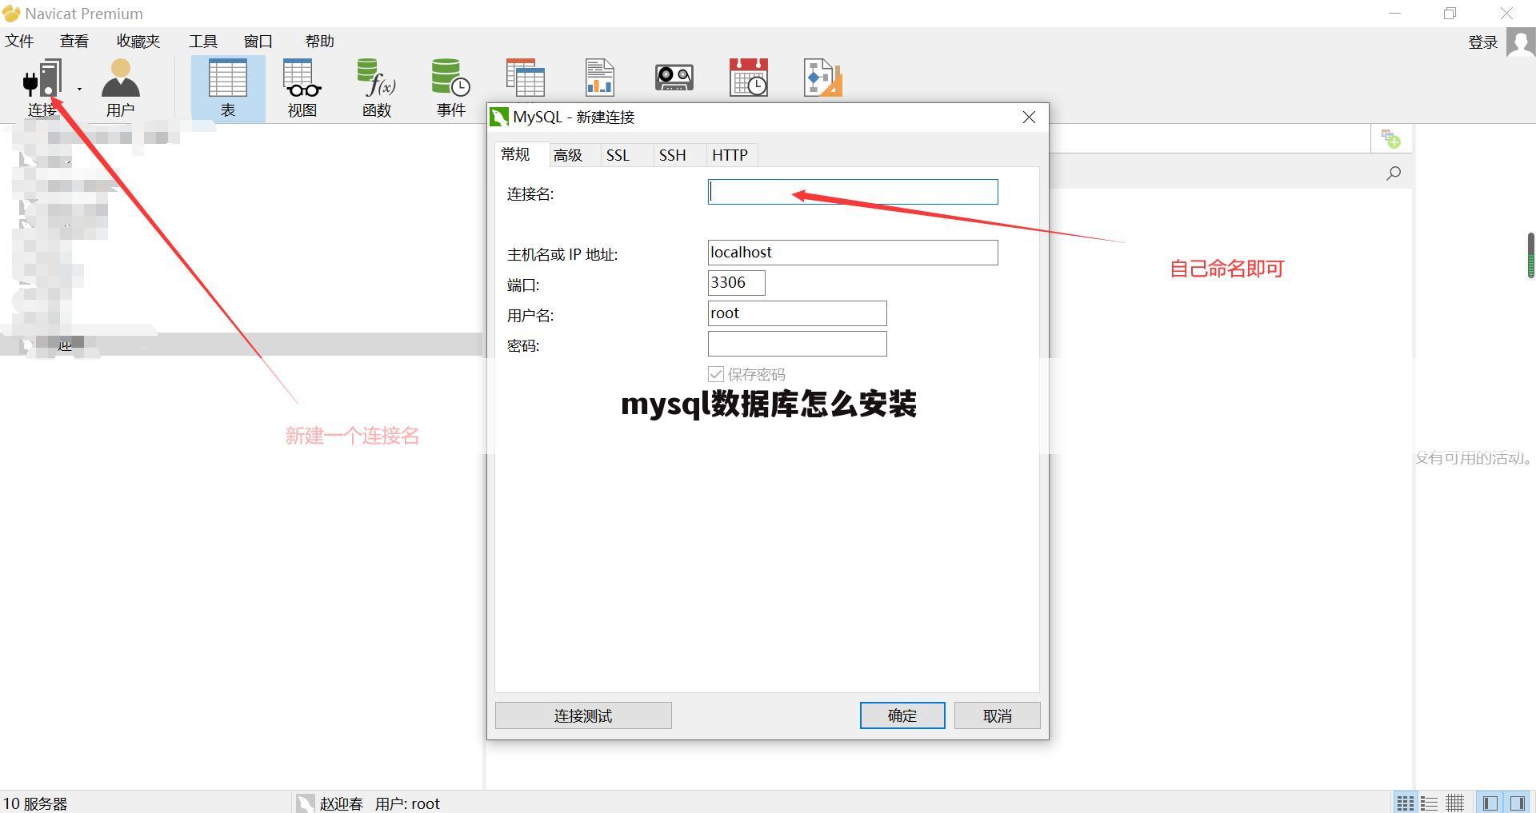Click the Connection plug icon in toolbar
The width and height of the screenshot is (1536, 813).
tap(42, 78)
